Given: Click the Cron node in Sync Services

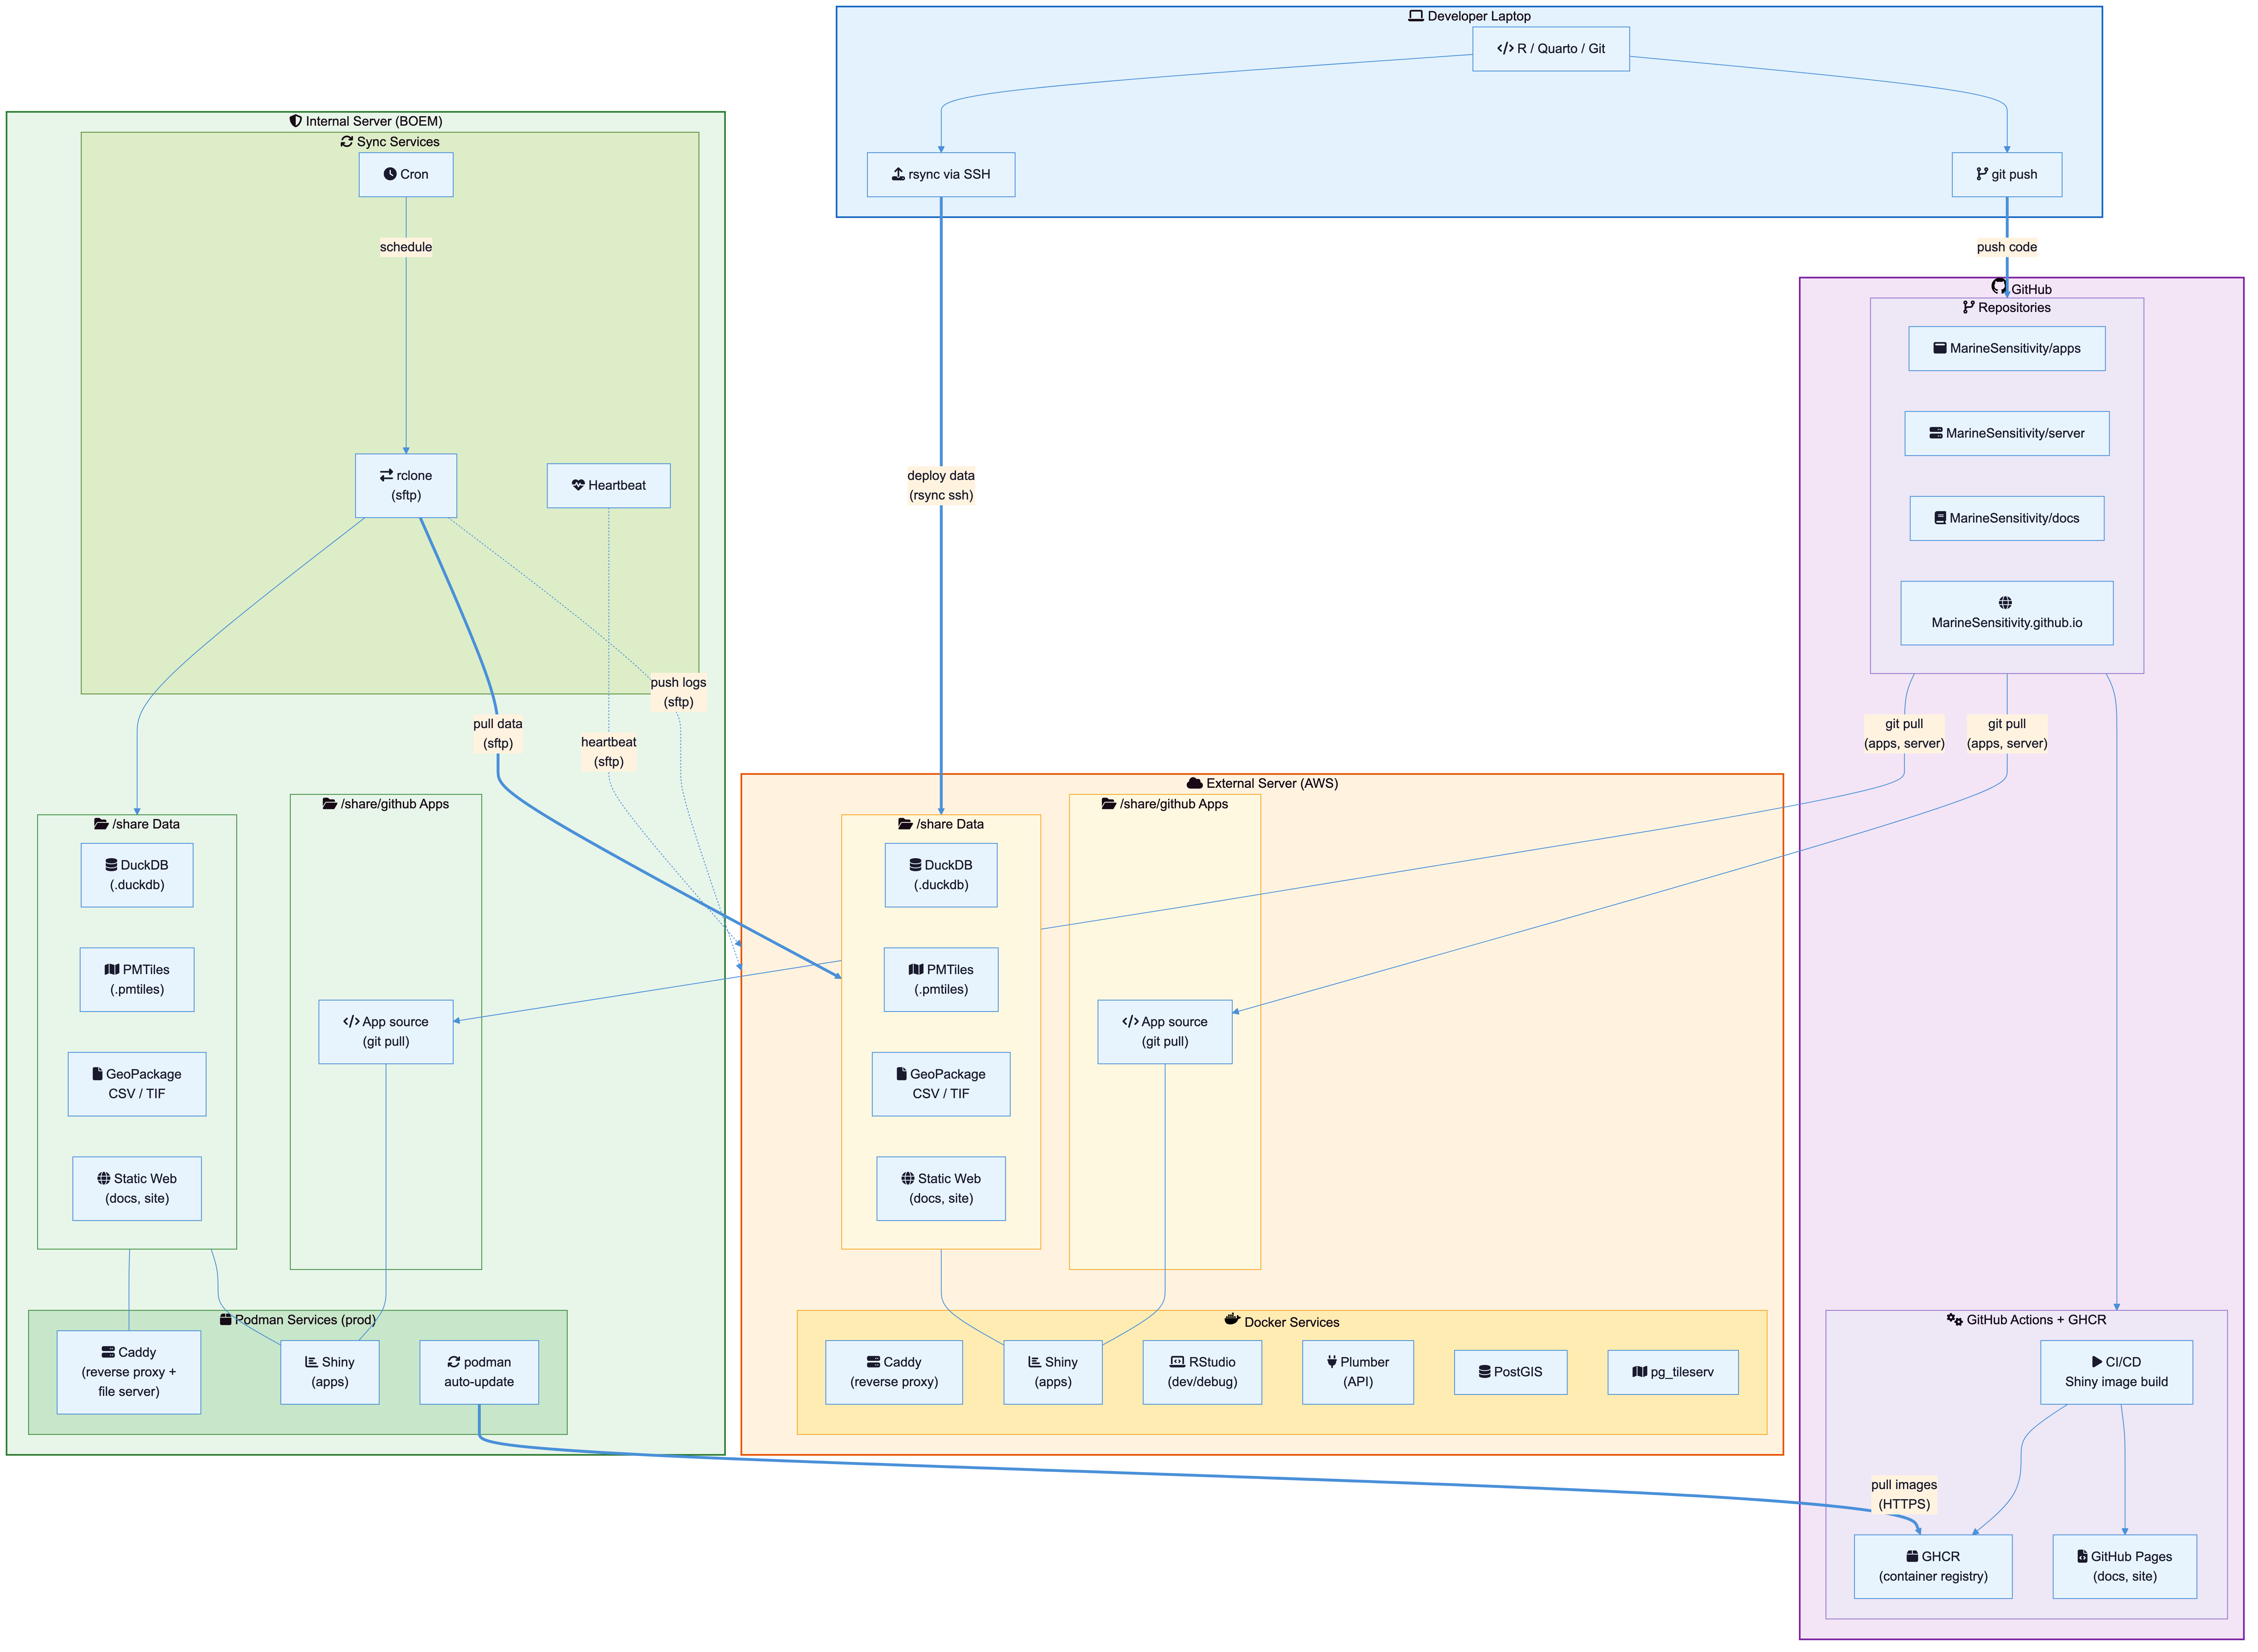Looking at the screenshot, I should (406, 174).
